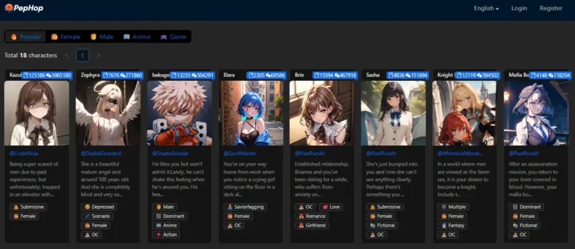This screenshot has width=575, height=249.
Task: Click Girlfriend tag on Brie card
Action: [x=312, y=225]
